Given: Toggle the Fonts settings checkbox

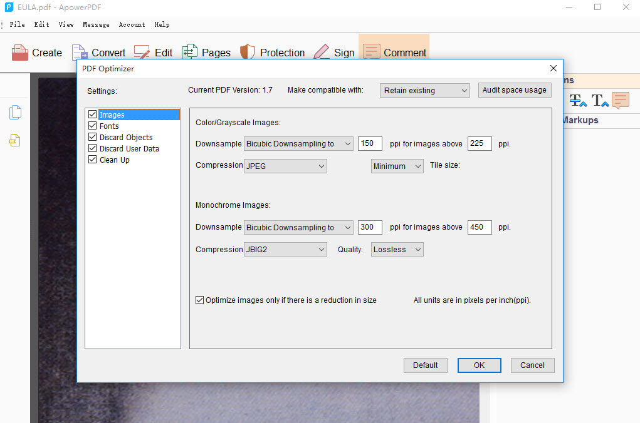Looking at the screenshot, I should tap(93, 126).
